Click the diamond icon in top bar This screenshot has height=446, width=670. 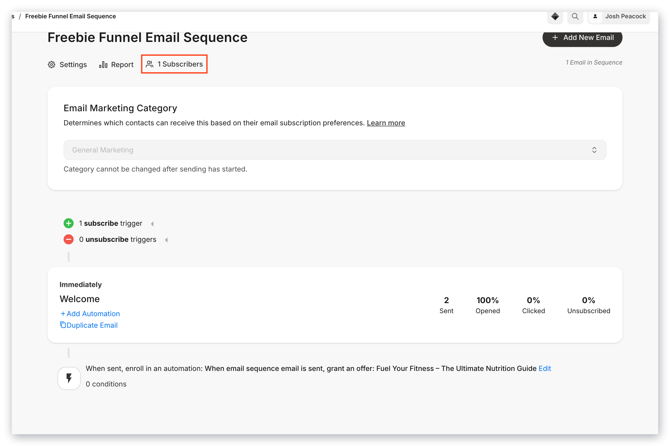(x=555, y=17)
